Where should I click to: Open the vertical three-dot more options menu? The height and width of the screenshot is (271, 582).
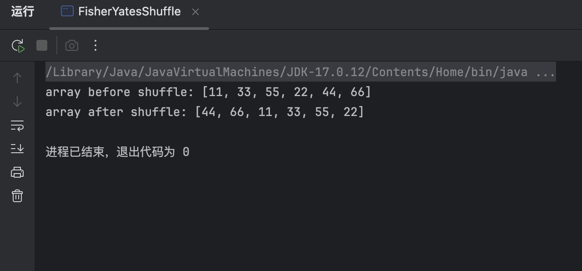coord(95,45)
